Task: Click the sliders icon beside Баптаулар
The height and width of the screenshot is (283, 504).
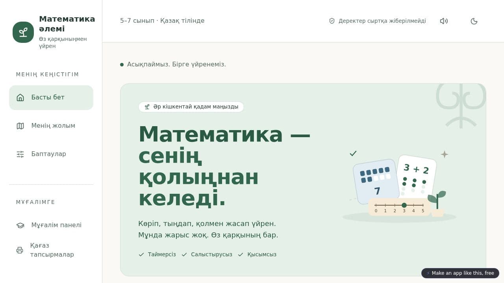Action: (x=20, y=154)
